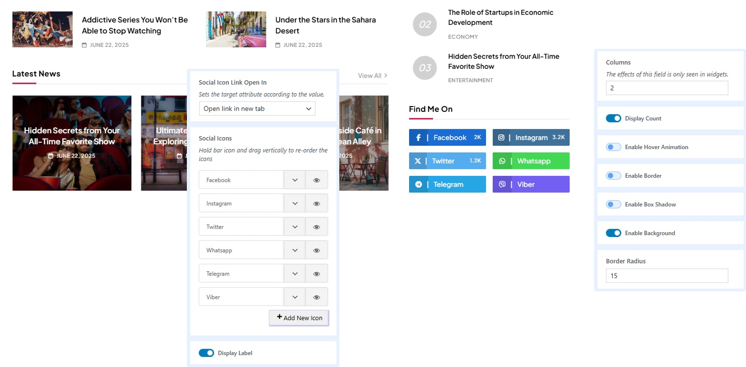
Task: Open the Sahara Desert article thumbnail
Action: 236,30
